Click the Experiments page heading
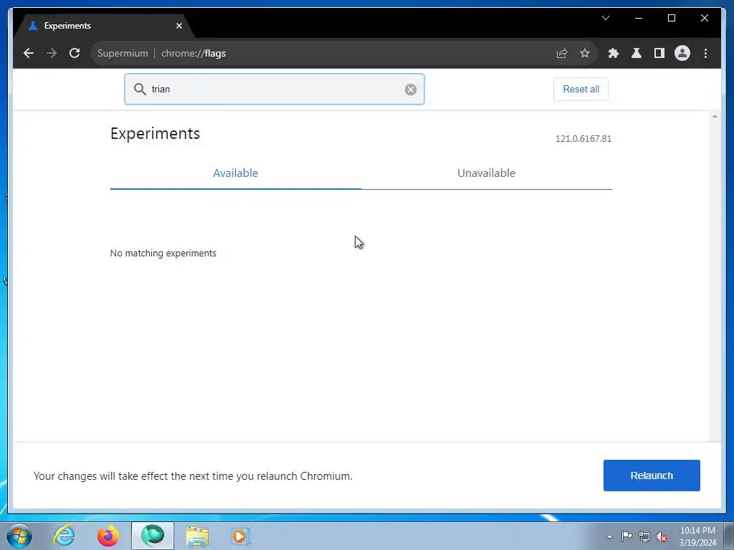The width and height of the screenshot is (734, 550). click(155, 134)
